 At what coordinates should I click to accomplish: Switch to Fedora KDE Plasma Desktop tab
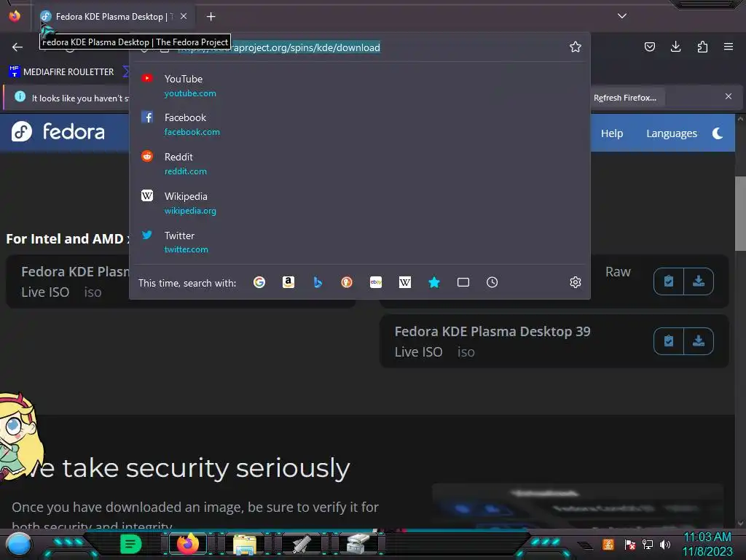click(x=114, y=17)
